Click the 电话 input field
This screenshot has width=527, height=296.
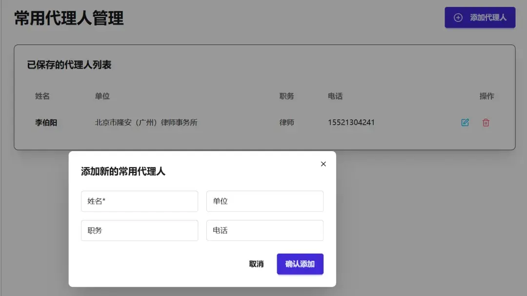pos(264,230)
